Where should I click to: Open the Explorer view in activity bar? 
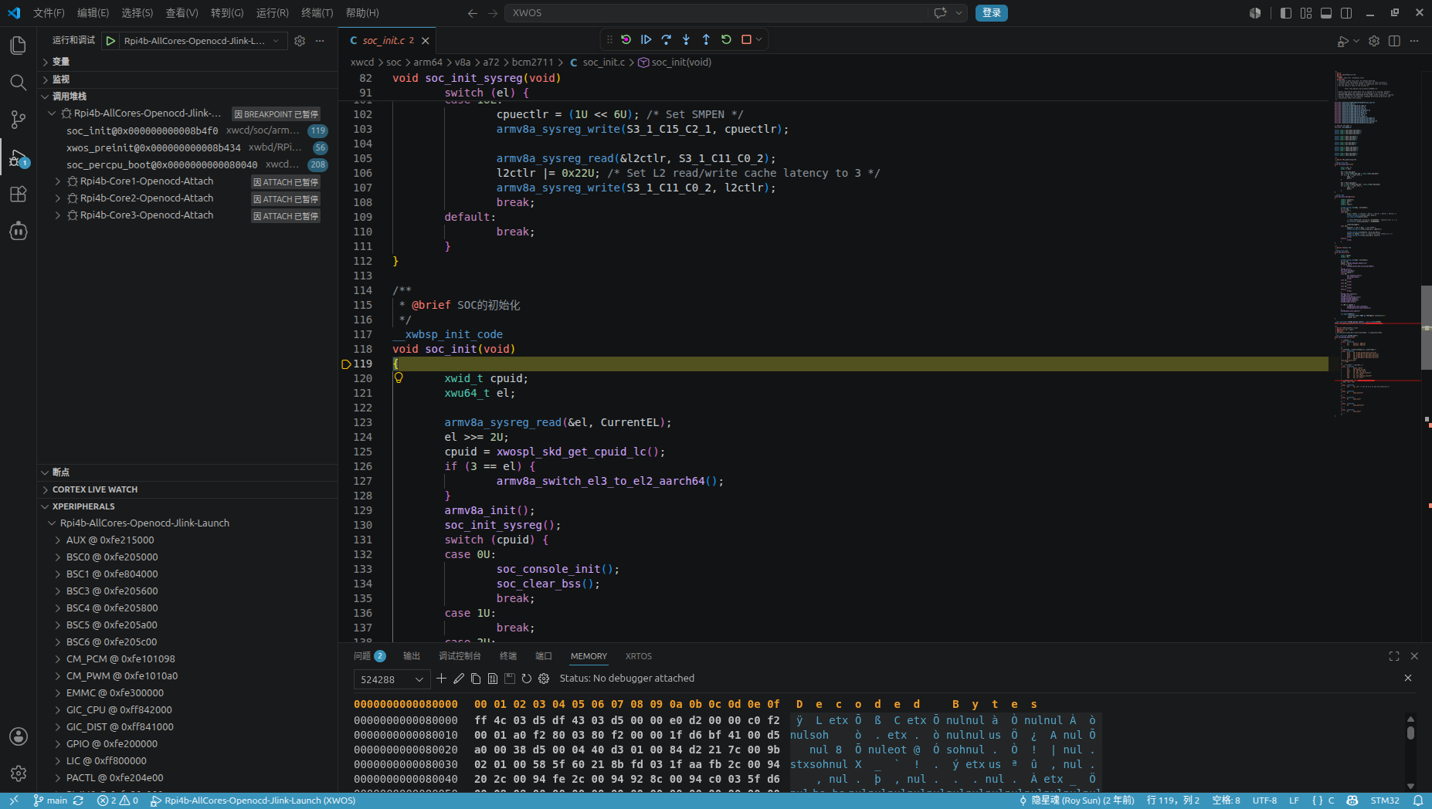pyautogui.click(x=18, y=46)
